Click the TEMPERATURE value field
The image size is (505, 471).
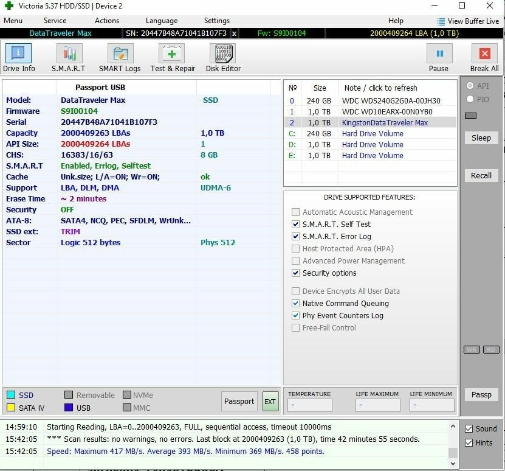pyautogui.click(x=310, y=405)
